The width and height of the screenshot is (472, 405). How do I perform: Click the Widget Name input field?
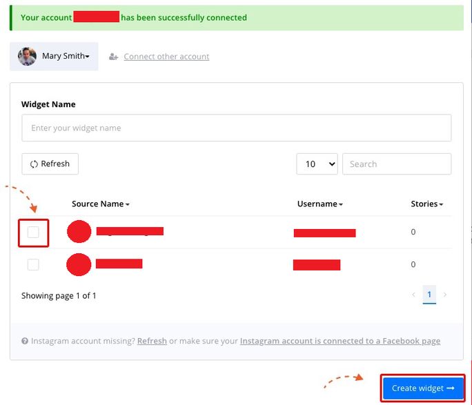pos(236,128)
